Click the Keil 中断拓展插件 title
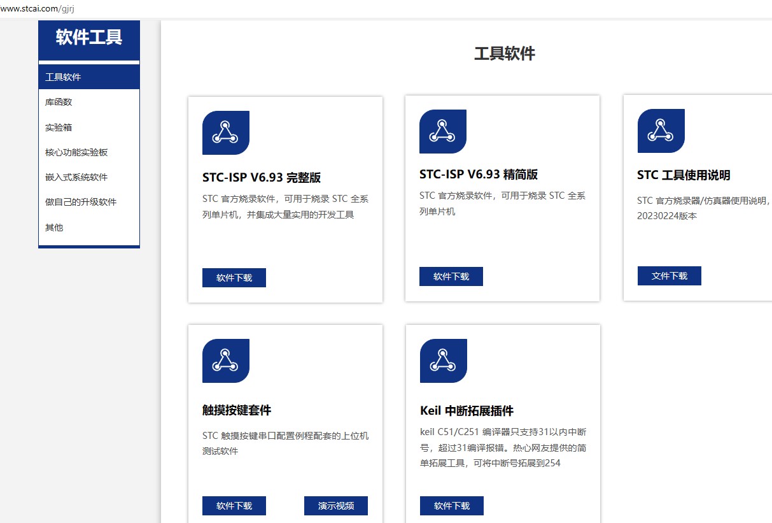The width and height of the screenshot is (772, 523). pos(467,411)
